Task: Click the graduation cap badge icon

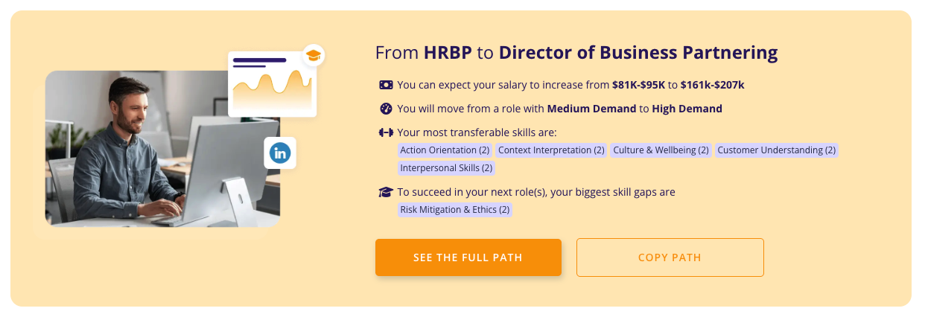Action: (x=314, y=55)
